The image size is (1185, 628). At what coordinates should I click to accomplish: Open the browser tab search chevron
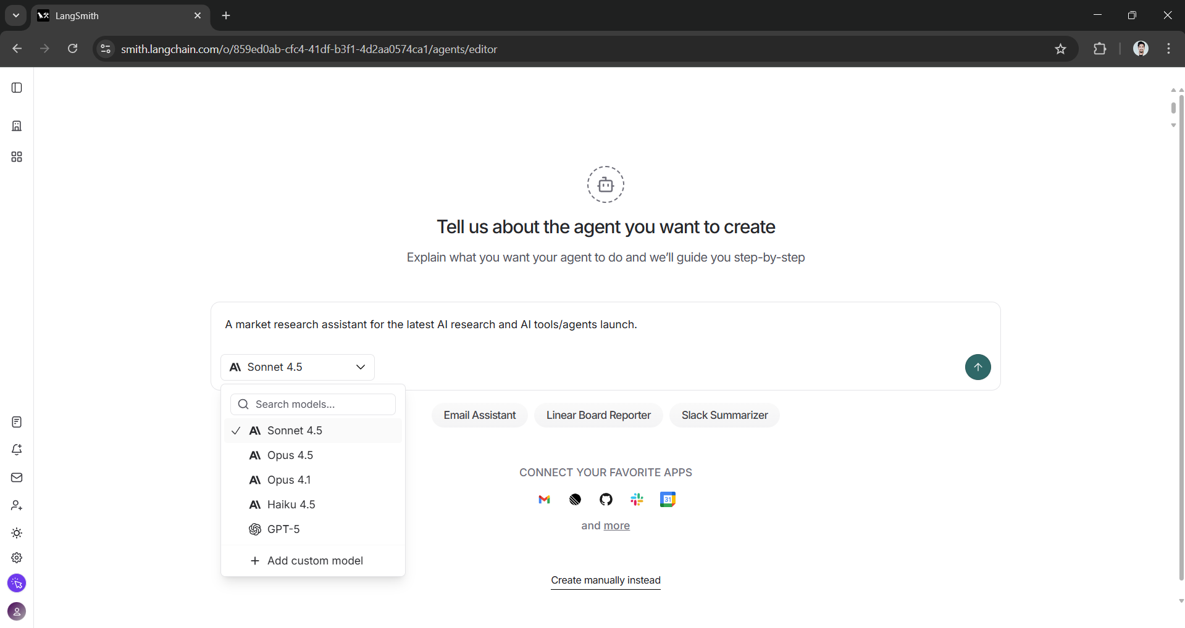click(15, 15)
